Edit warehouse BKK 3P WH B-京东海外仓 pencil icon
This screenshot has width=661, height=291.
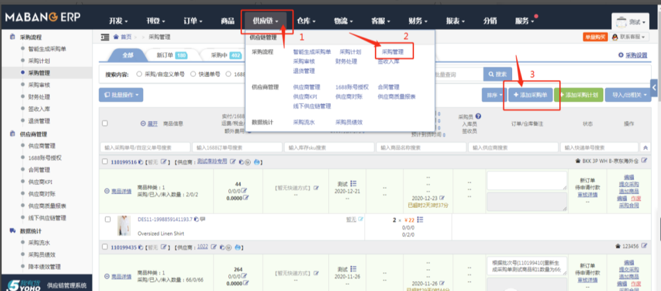[644, 161]
